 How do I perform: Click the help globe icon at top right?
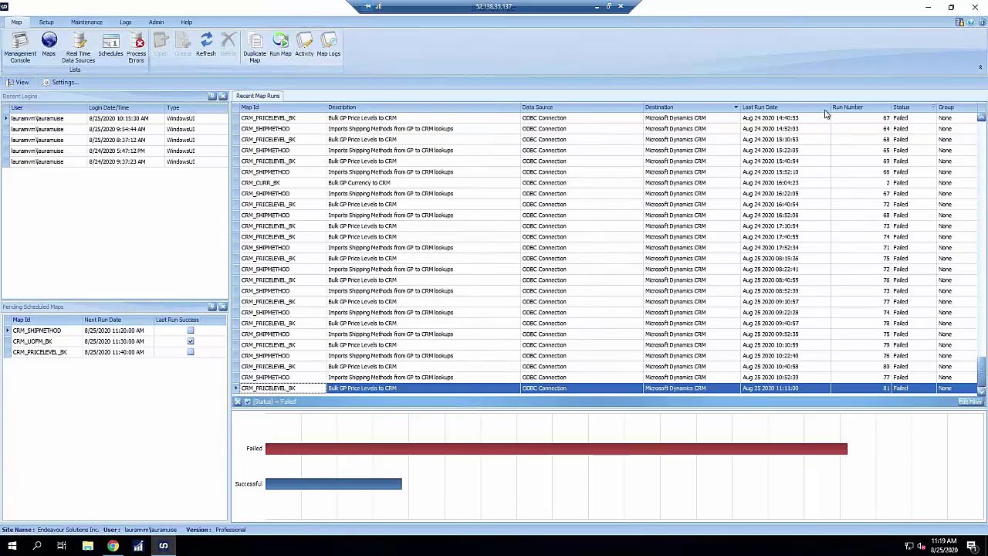[x=970, y=22]
